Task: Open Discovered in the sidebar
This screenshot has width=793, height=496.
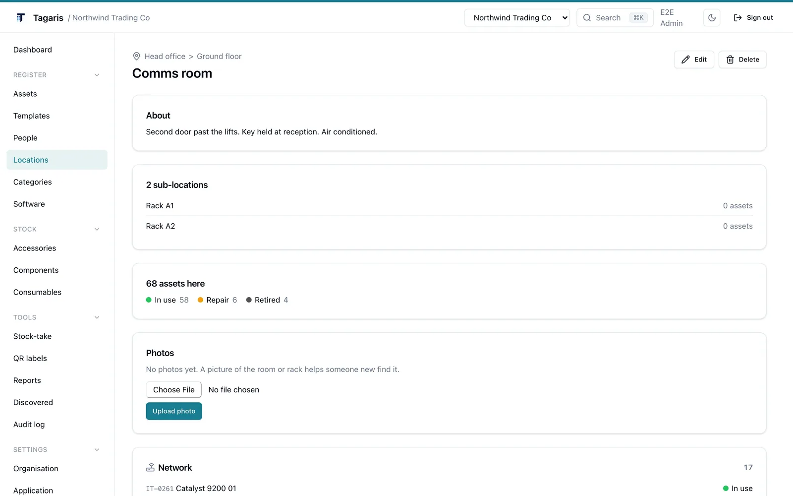Action: tap(57, 402)
